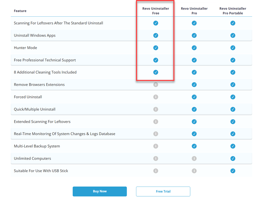Click the Unlimited Computers label
The width and height of the screenshot is (267, 202).
click(32, 158)
